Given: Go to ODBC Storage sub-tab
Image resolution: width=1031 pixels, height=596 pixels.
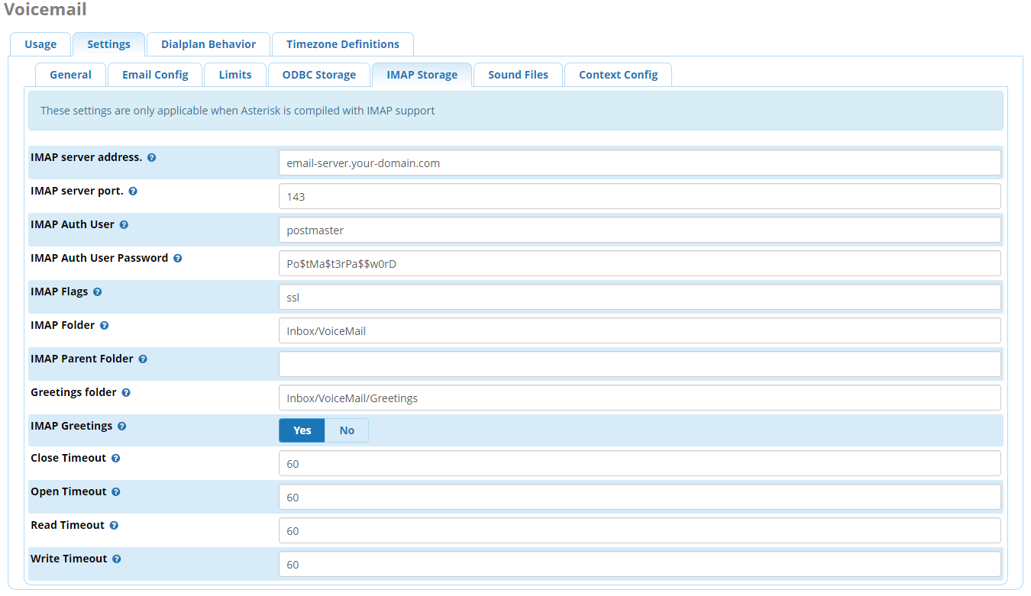Looking at the screenshot, I should (x=318, y=75).
